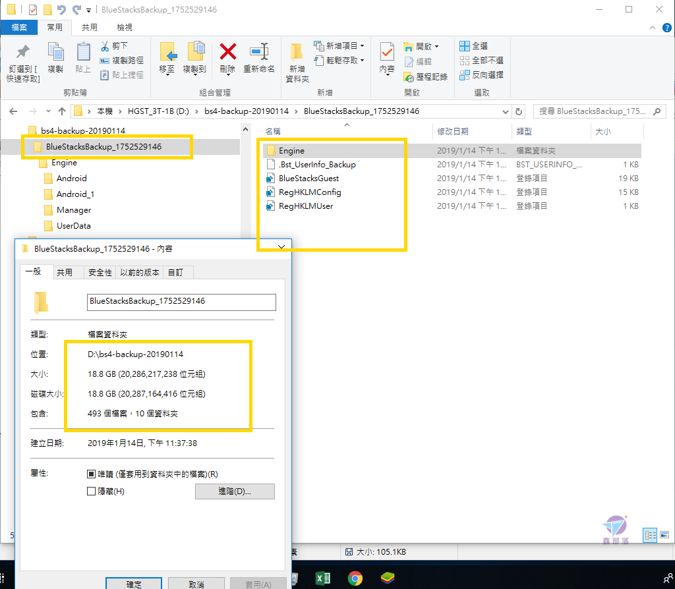Viewport: 675px width, 589px height.
Task: Click the folder name field in properties
Action: click(x=181, y=302)
